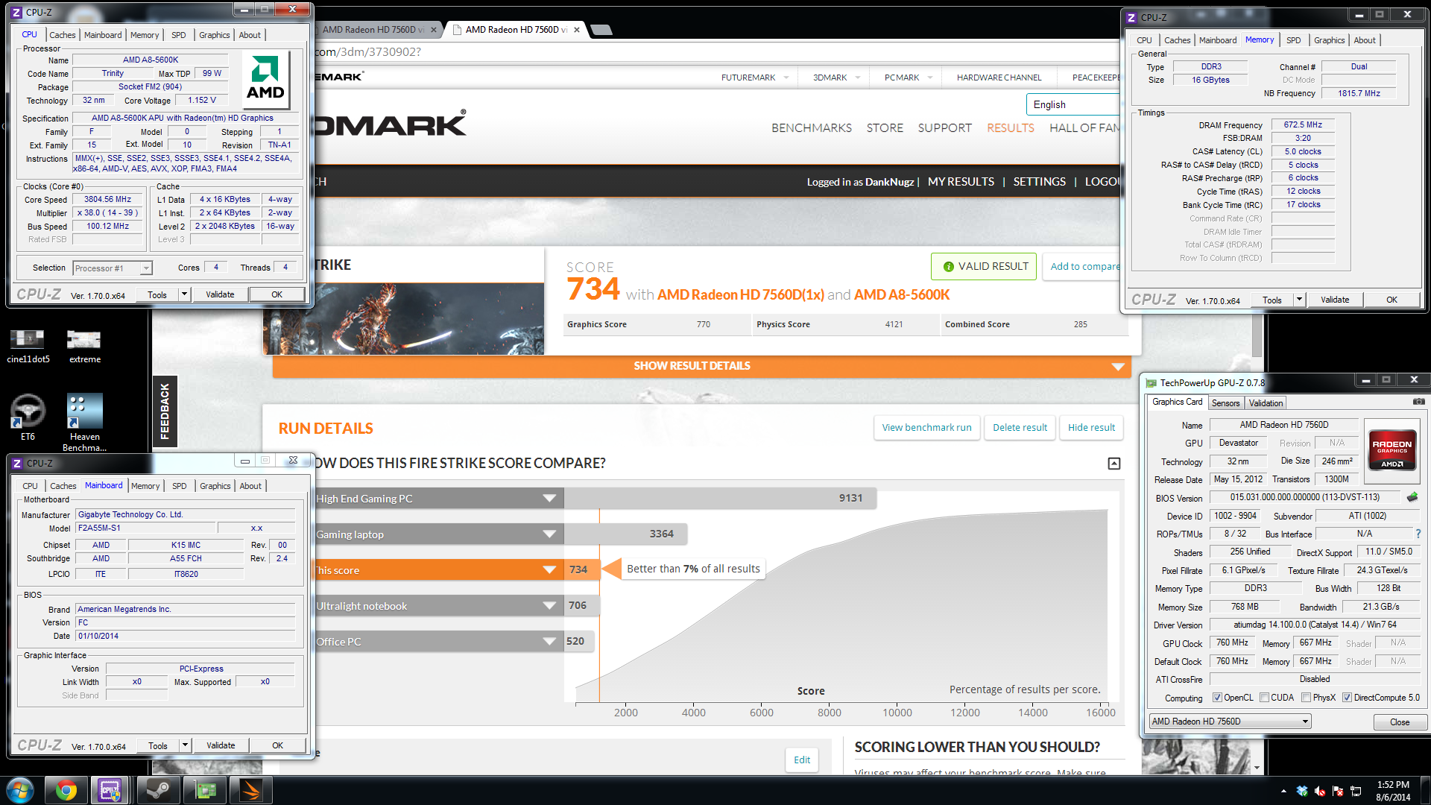Toggle the DirectCompute 5.0 checkbox
The image size is (1431, 805).
click(1347, 698)
